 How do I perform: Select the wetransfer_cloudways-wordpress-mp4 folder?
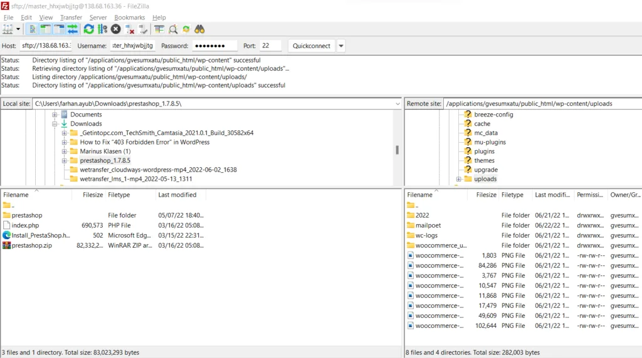point(158,170)
